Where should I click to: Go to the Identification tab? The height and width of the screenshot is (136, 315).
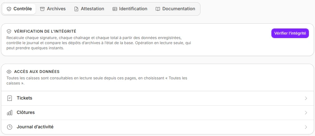coord(130,9)
